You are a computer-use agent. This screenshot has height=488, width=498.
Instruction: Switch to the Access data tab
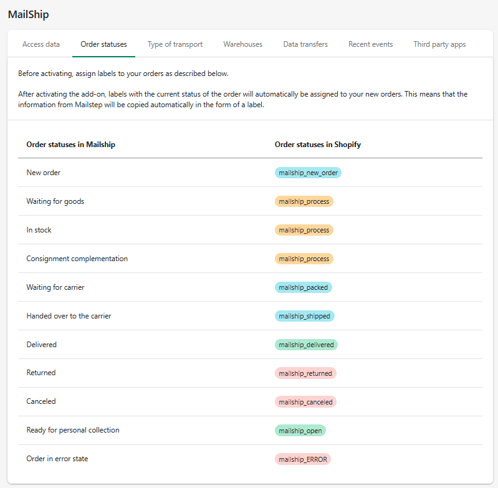click(x=41, y=44)
